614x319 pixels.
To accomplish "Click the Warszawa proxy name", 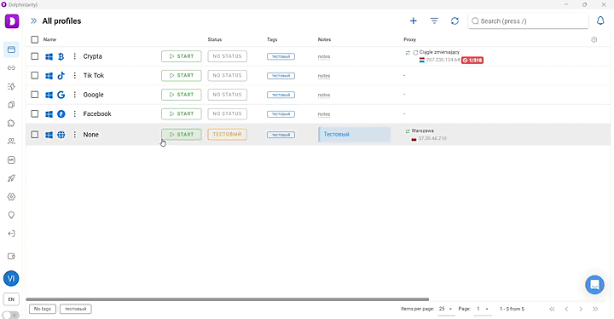I will click(x=422, y=130).
